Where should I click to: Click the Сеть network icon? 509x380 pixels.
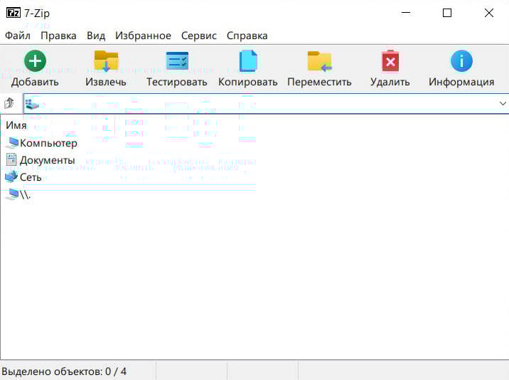(11, 176)
